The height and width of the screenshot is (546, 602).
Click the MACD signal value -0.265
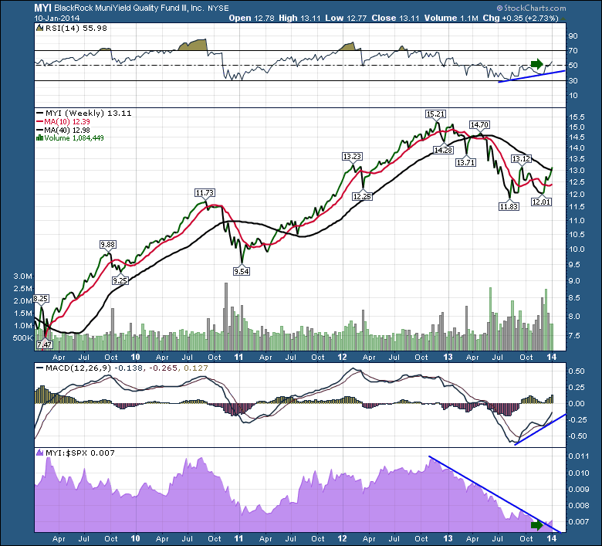[163, 368]
